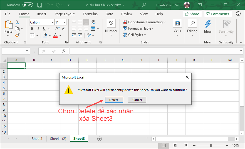Select the Sheet1 worksheet tab
The width and height of the screenshot is (245, 149).
pyautogui.click(x=37, y=138)
